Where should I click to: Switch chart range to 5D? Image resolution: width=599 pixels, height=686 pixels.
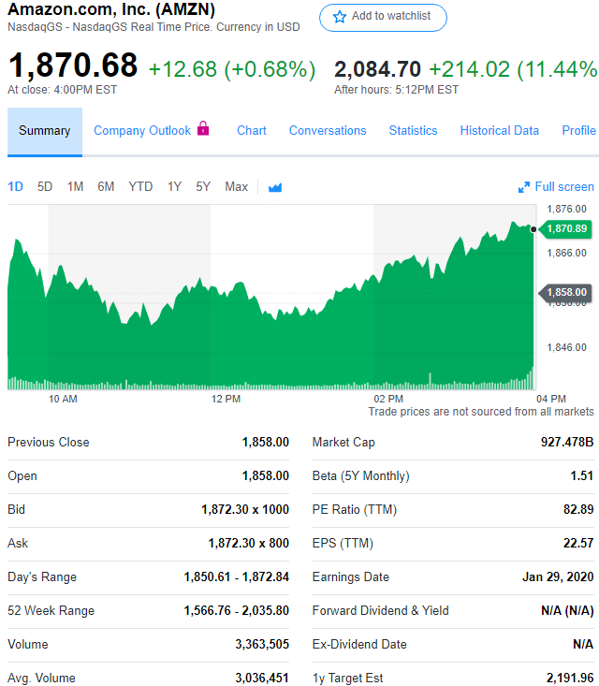click(x=45, y=187)
